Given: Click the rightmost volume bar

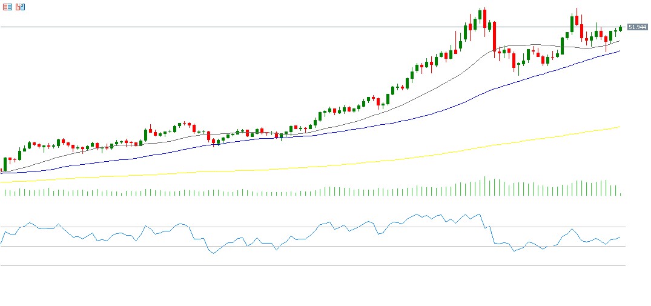Looking at the screenshot, I should click(x=621, y=194).
